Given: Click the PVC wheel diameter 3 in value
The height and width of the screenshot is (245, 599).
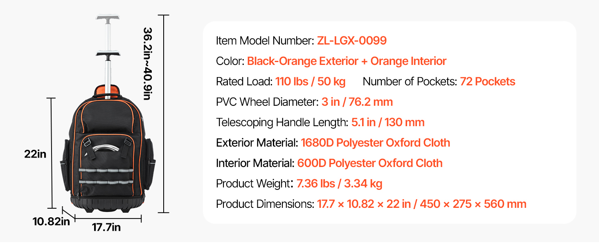Looking at the screenshot, I should (x=357, y=102).
